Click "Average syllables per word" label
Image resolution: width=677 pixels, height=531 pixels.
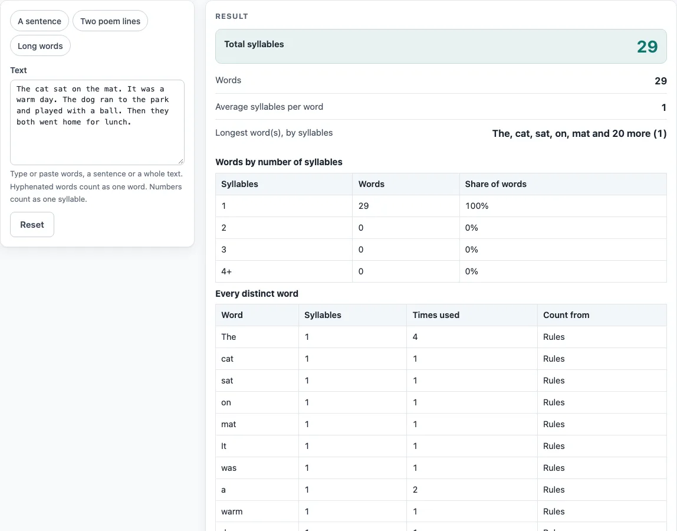tap(269, 107)
